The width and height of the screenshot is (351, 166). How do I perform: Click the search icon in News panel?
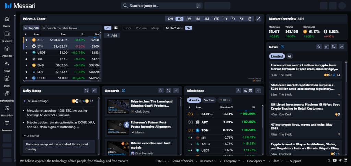319,47
